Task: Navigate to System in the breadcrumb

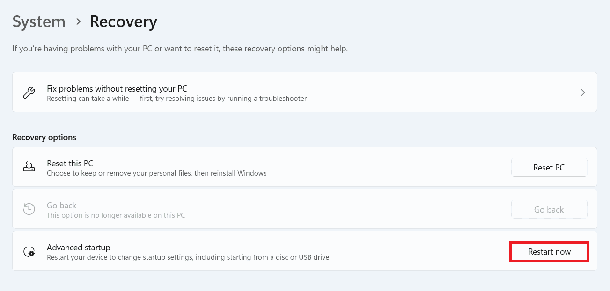Action: click(39, 22)
